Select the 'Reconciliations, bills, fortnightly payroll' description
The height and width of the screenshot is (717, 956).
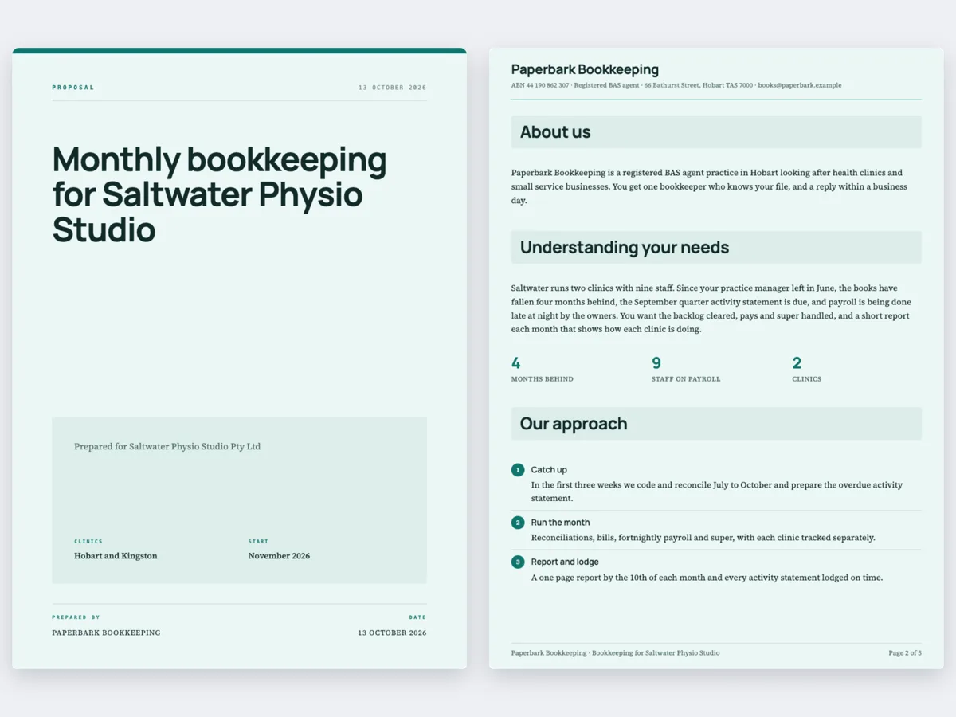[x=703, y=538]
